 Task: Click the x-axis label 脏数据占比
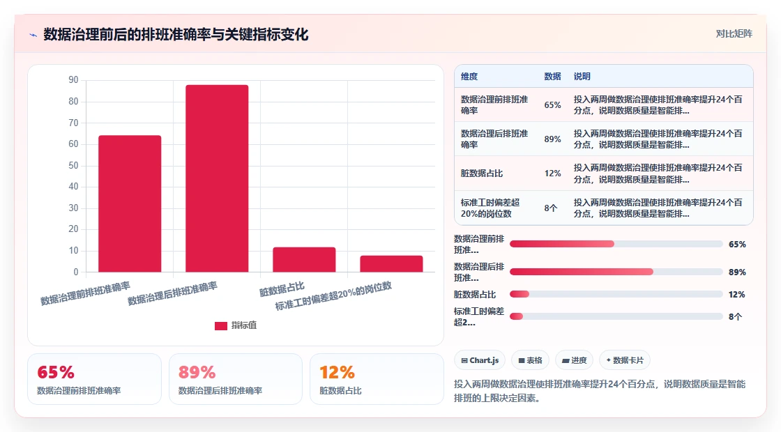tap(282, 289)
